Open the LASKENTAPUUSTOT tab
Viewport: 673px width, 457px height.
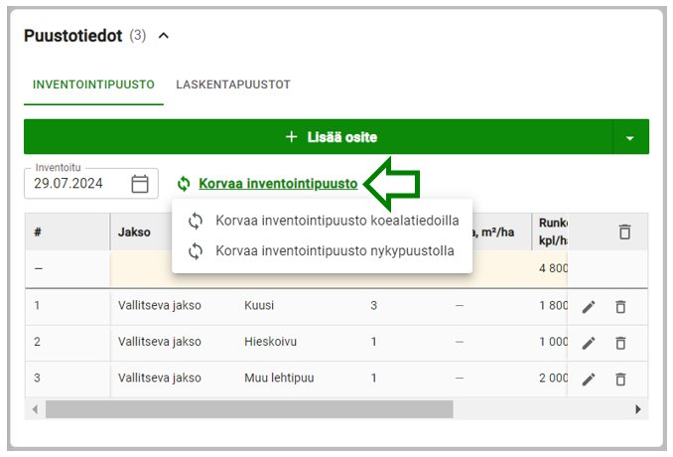[x=233, y=84]
